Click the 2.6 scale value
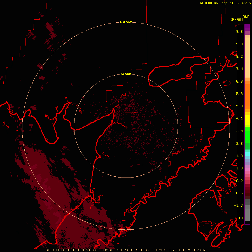Viewport: 252px width, 252px height. click(x=239, y=144)
